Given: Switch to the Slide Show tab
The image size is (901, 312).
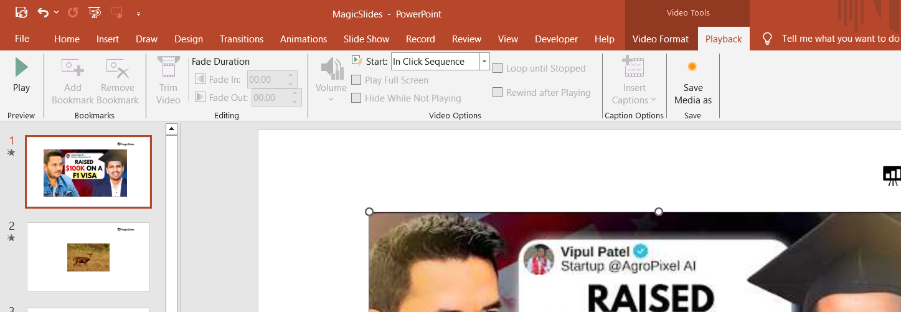Looking at the screenshot, I should 367,39.
